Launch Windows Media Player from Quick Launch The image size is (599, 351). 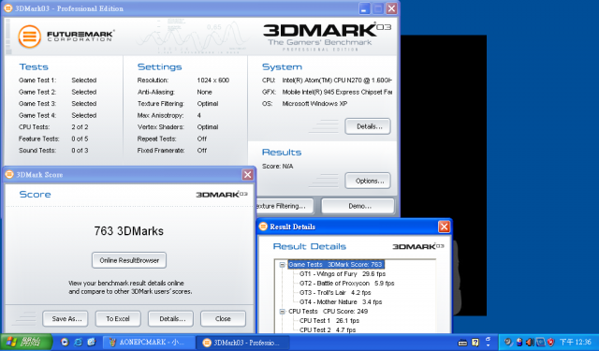coord(65,343)
